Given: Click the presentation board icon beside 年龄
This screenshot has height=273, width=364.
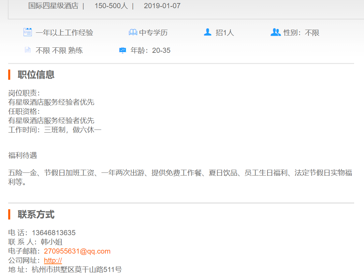Looking at the screenshot, I should [x=122, y=50].
